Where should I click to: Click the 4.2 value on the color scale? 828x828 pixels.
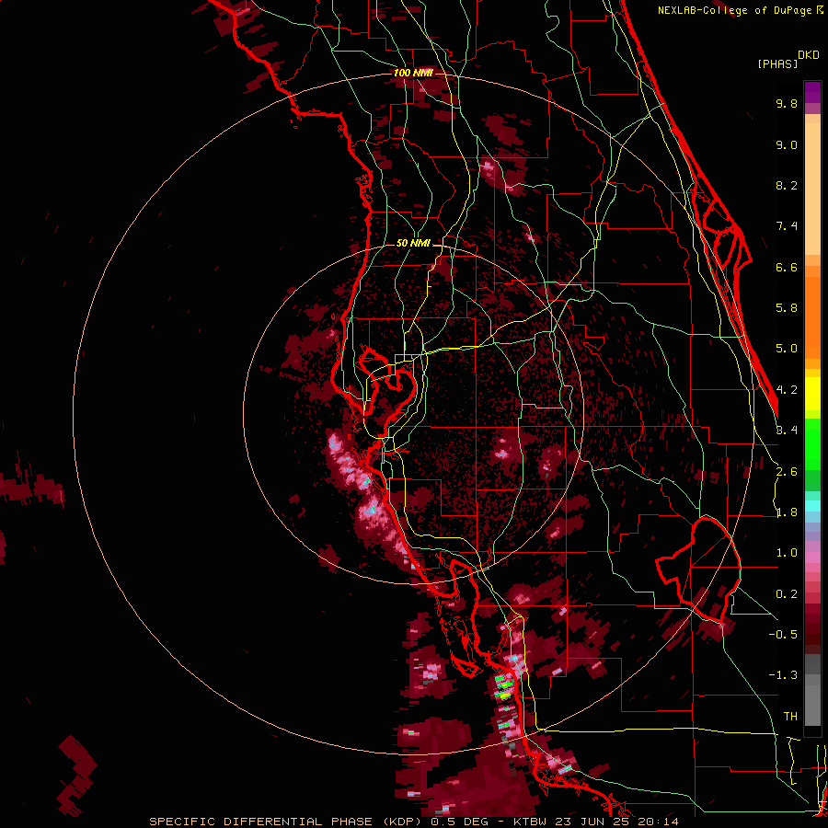coord(787,390)
